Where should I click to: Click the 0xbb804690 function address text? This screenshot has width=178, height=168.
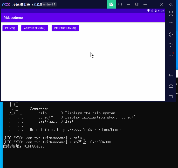pyautogui.click(x=34, y=146)
